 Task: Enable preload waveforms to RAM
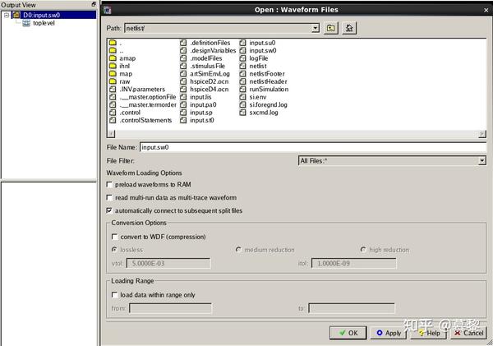click(109, 185)
